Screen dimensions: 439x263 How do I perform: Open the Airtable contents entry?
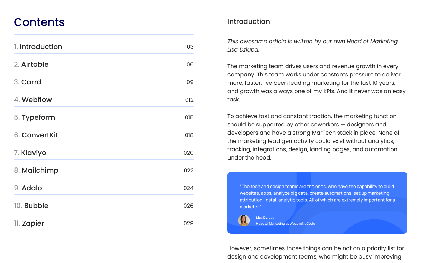(104, 64)
